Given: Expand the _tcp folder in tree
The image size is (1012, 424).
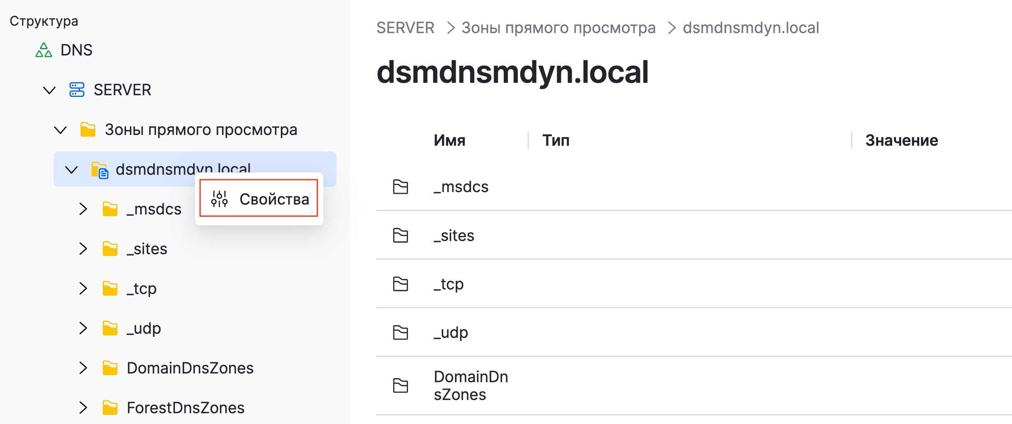Looking at the screenshot, I should click(83, 289).
